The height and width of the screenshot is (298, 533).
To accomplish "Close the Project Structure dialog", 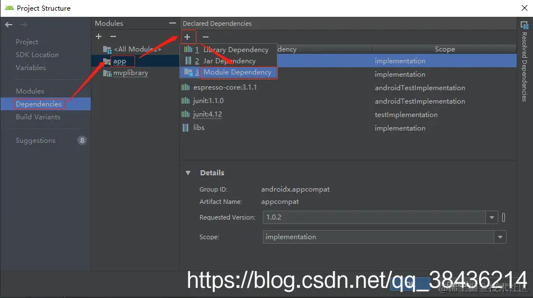I will [525, 8].
